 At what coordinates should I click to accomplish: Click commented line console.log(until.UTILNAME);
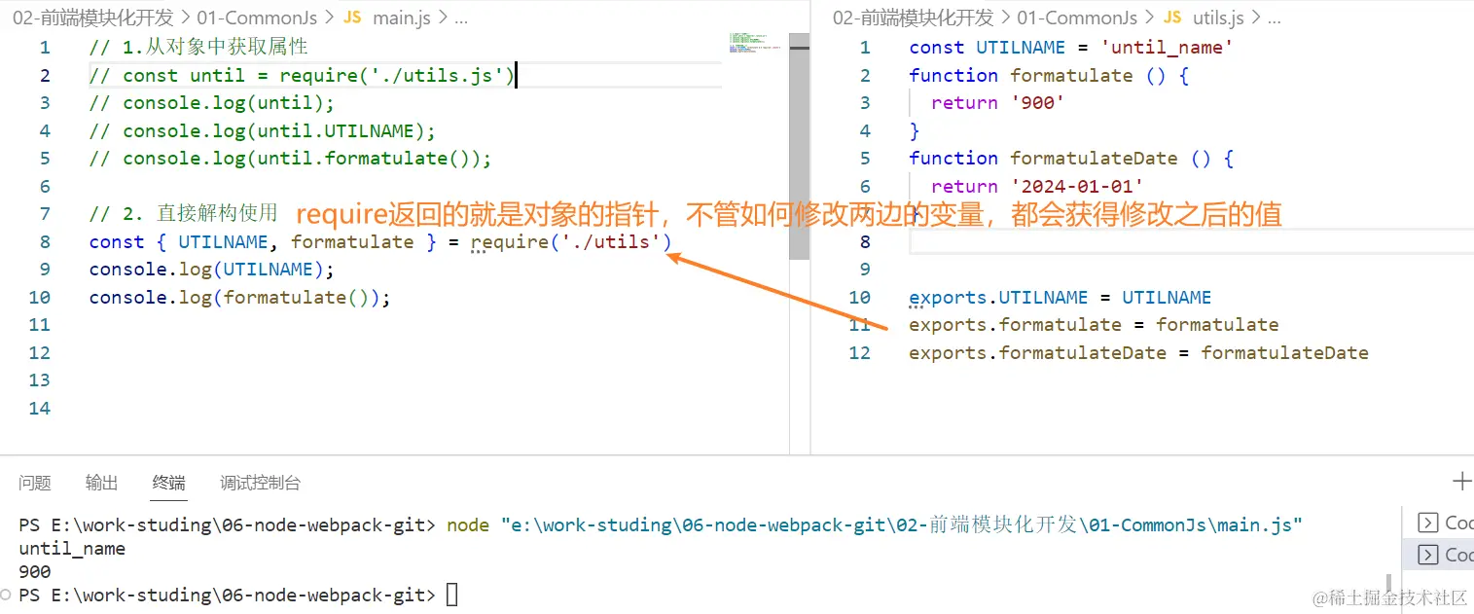(x=262, y=130)
